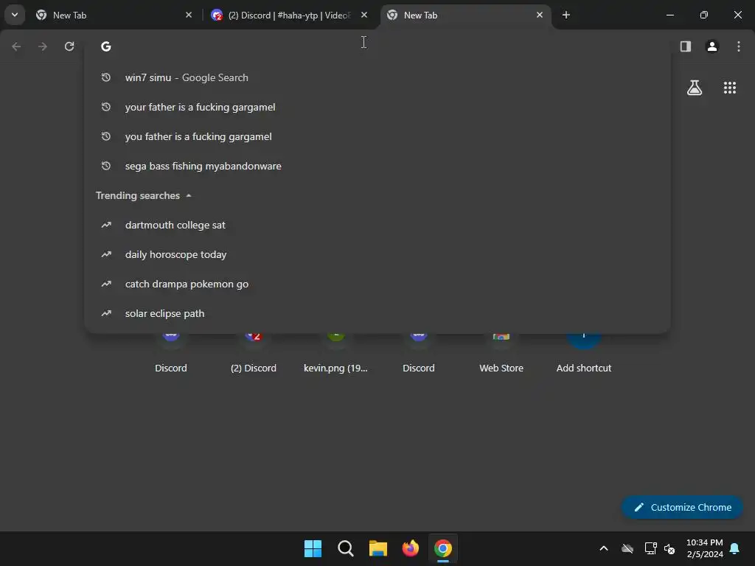Close the first New Tab

tap(189, 15)
